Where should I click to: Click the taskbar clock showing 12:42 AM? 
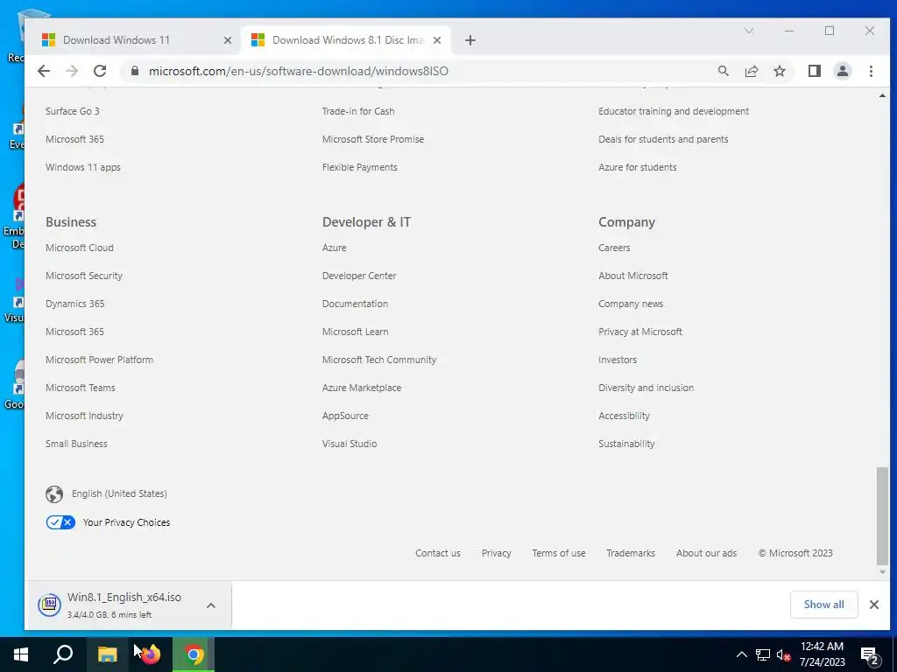[x=822, y=654]
